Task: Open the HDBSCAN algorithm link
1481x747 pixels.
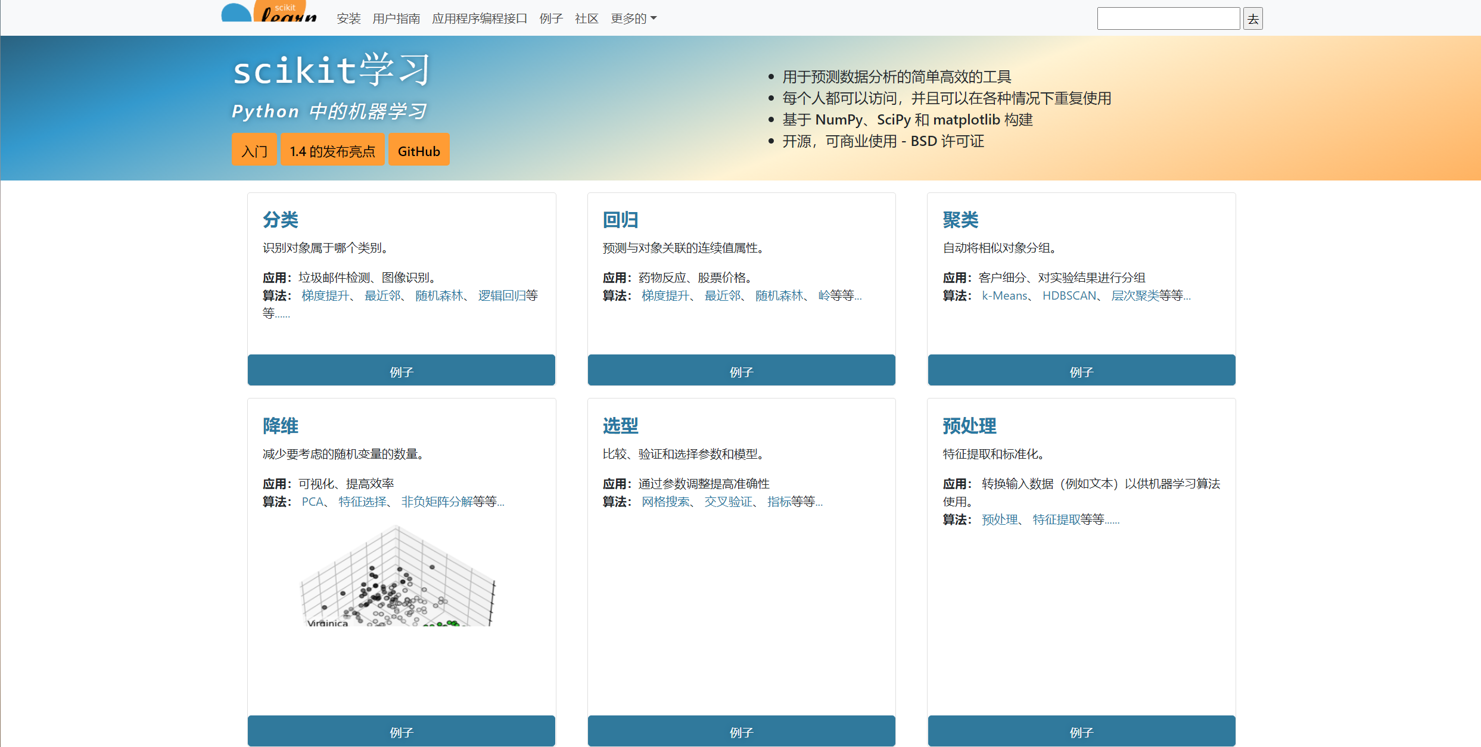Action: click(1069, 295)
